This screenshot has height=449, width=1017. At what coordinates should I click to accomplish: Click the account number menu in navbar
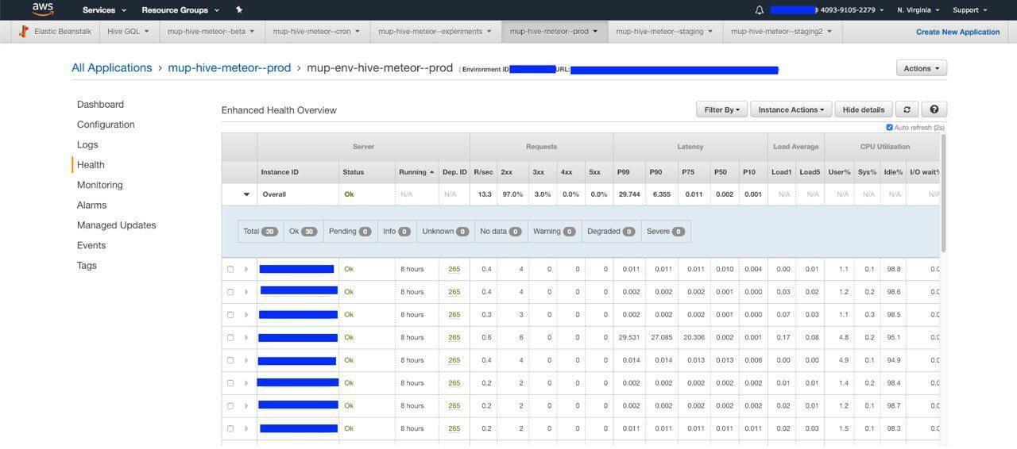pyautogui.click(x=828, y=10)
